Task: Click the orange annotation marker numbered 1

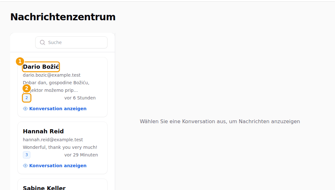Action: pos(20,61)
